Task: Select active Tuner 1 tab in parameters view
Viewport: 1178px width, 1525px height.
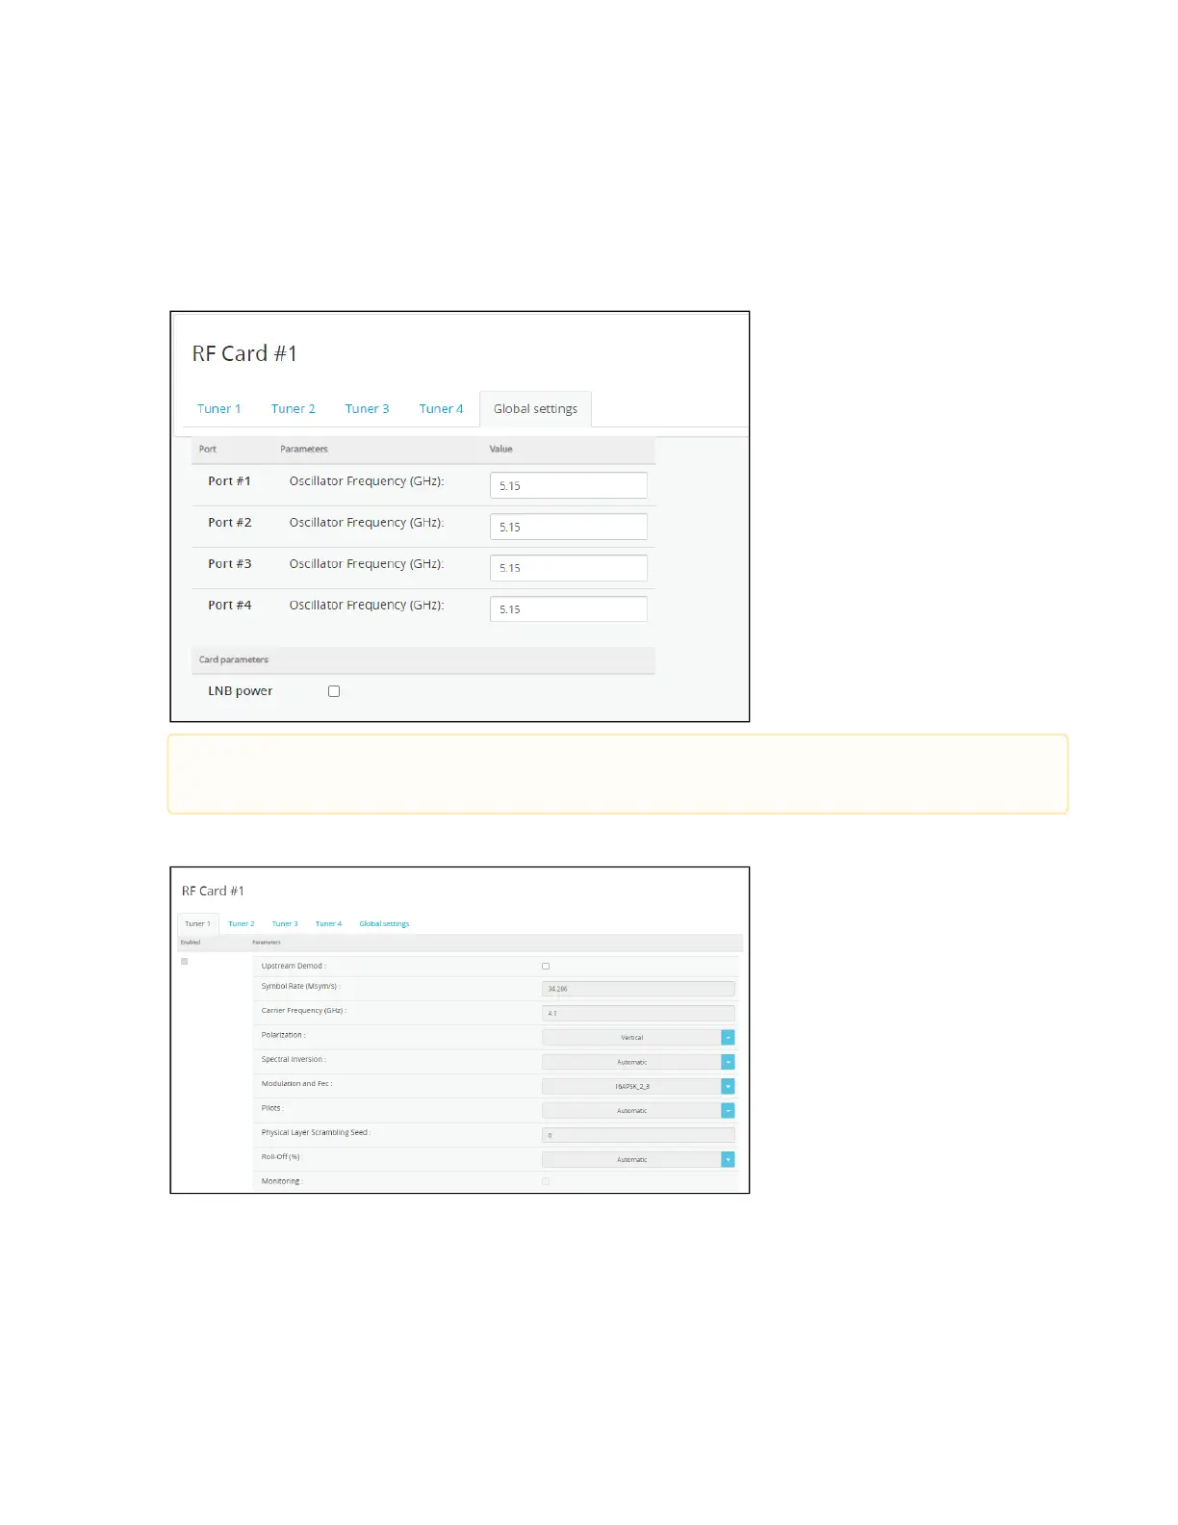Action: 197,924
